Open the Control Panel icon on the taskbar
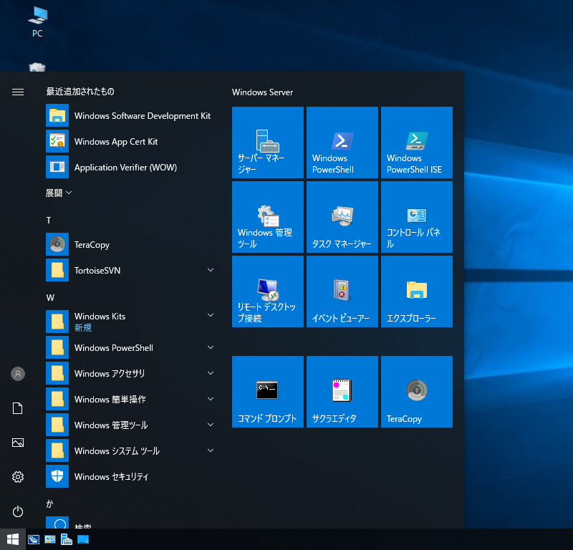This screenshot has height=550, width=573. (50, 539)
